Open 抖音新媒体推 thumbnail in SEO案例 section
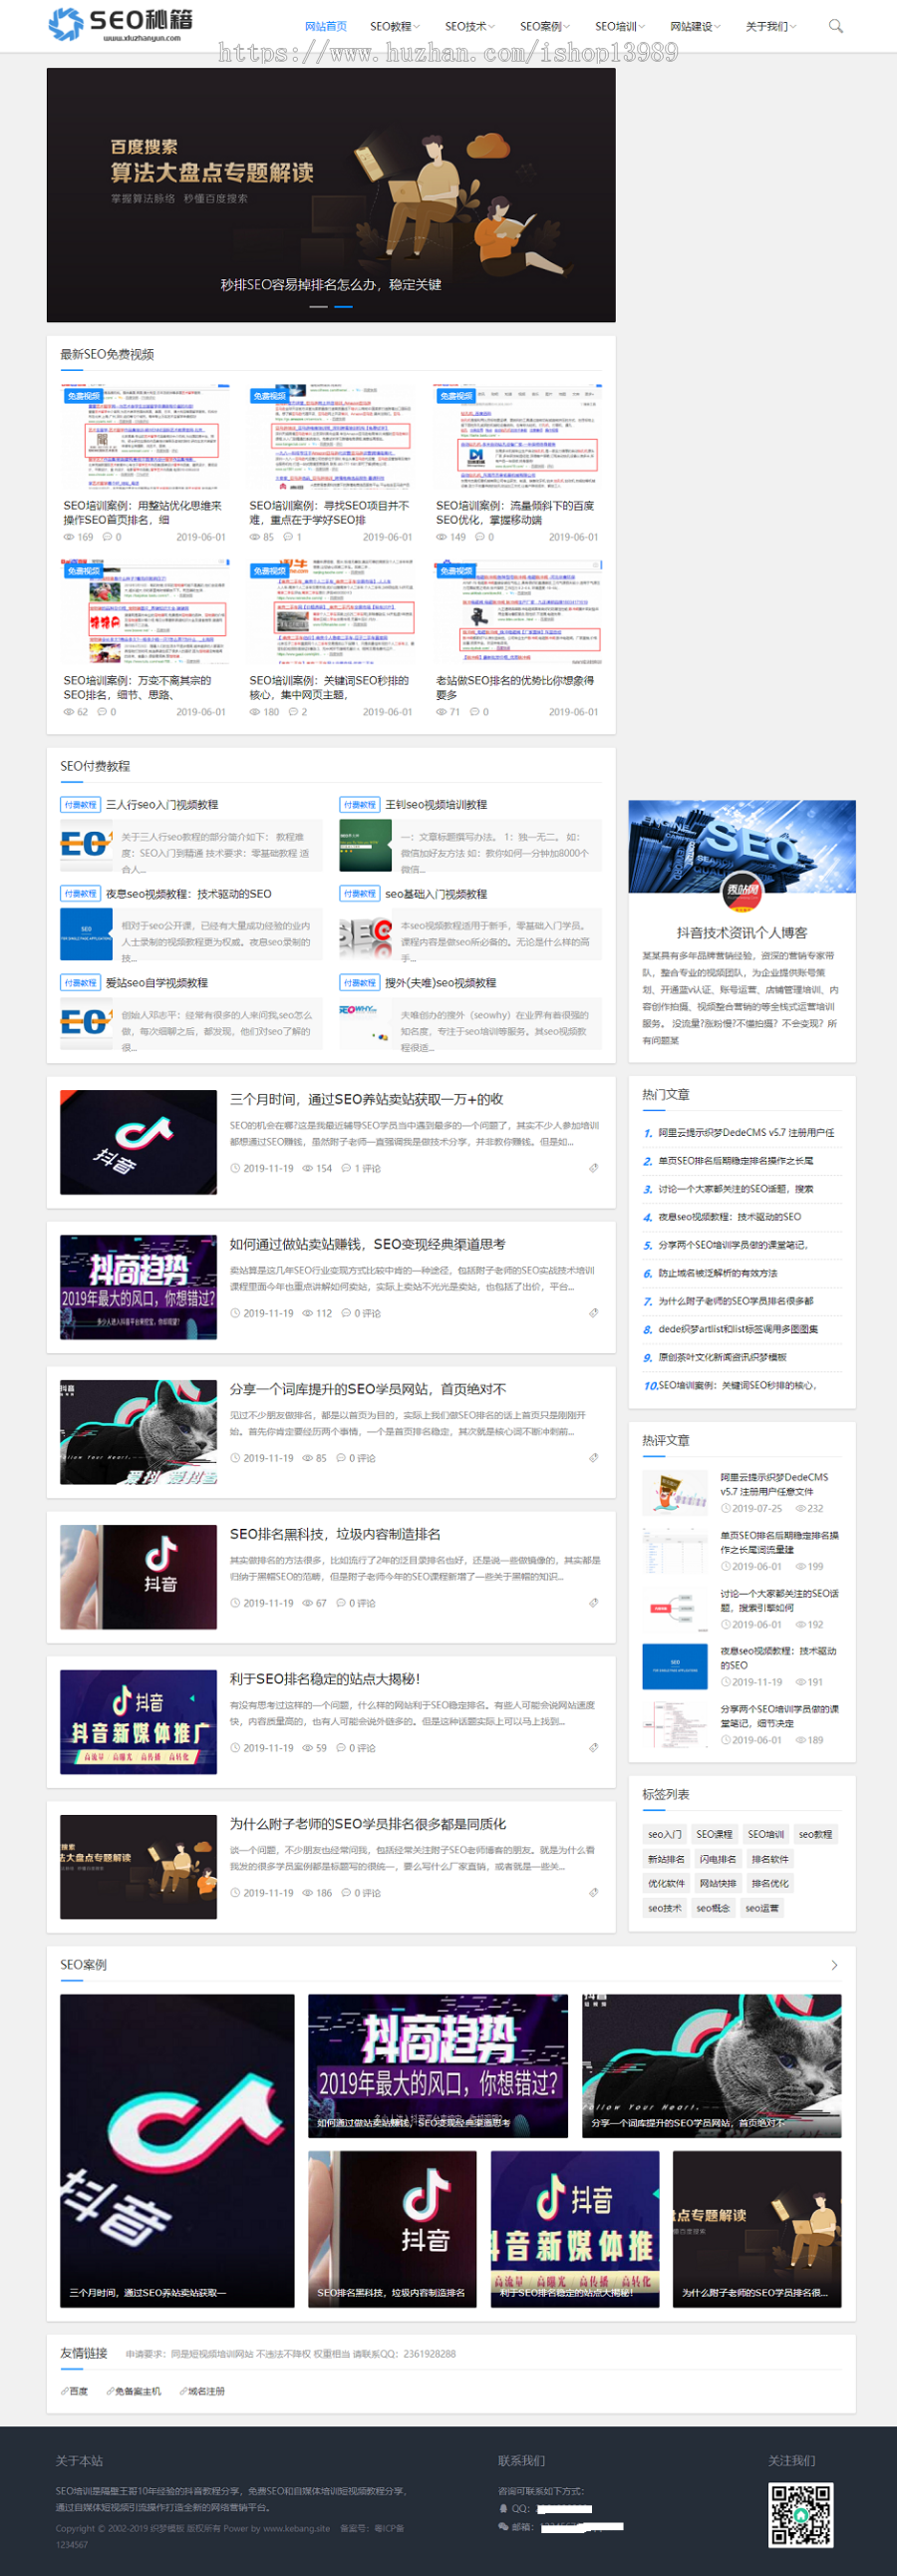The width and height of the screenshot is (897, 2576). 574,2229
